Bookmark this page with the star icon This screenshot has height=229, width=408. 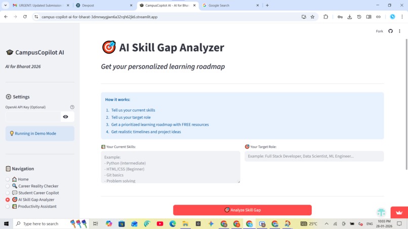pos(312,17)
